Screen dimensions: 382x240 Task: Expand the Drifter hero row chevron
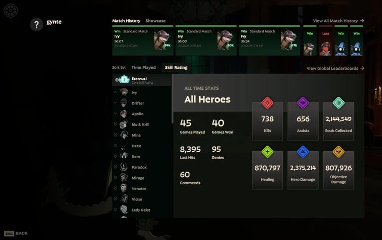(115, 103)
